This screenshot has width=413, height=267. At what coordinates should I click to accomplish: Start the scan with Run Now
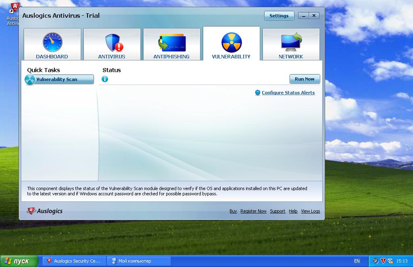305,79
